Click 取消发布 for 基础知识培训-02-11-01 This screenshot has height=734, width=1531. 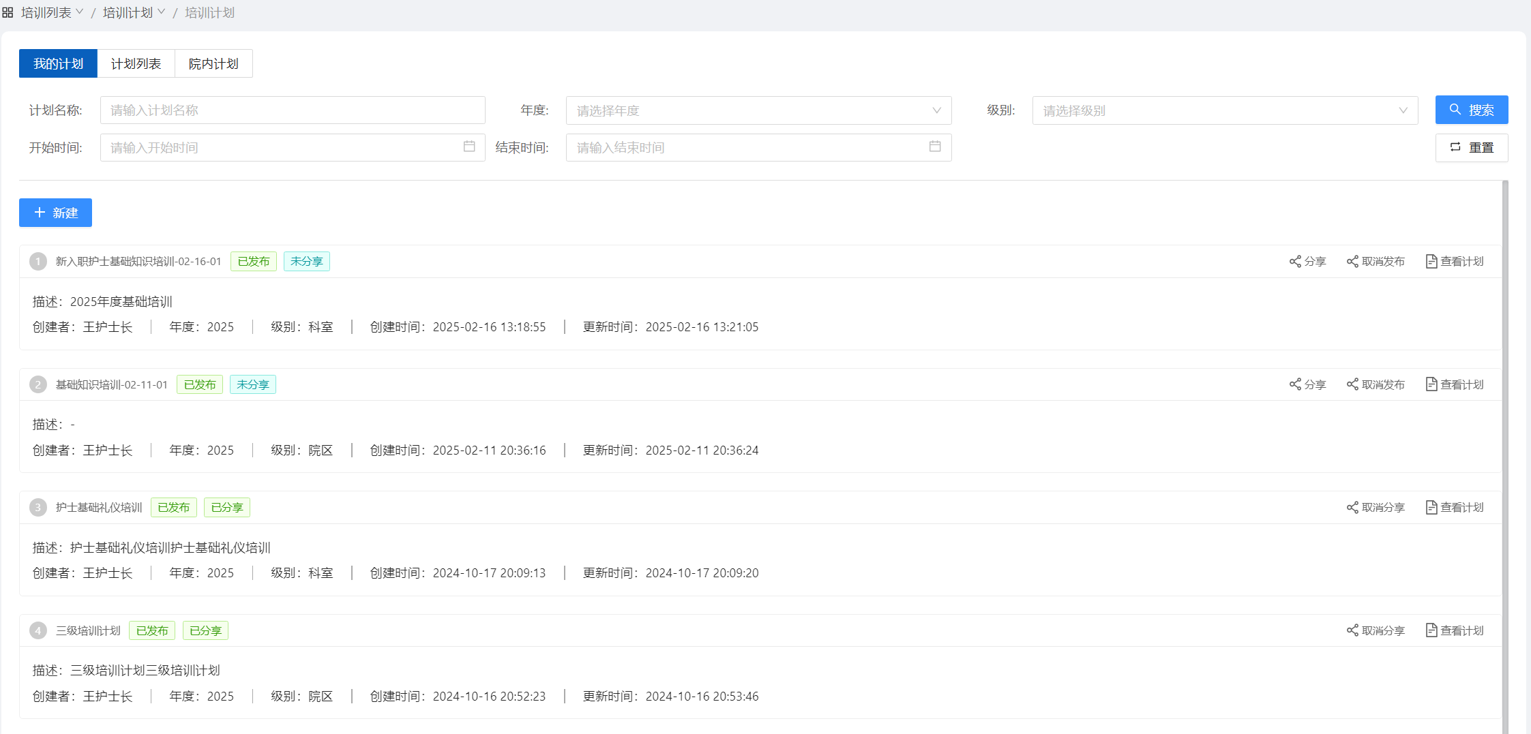(1376, 385)
